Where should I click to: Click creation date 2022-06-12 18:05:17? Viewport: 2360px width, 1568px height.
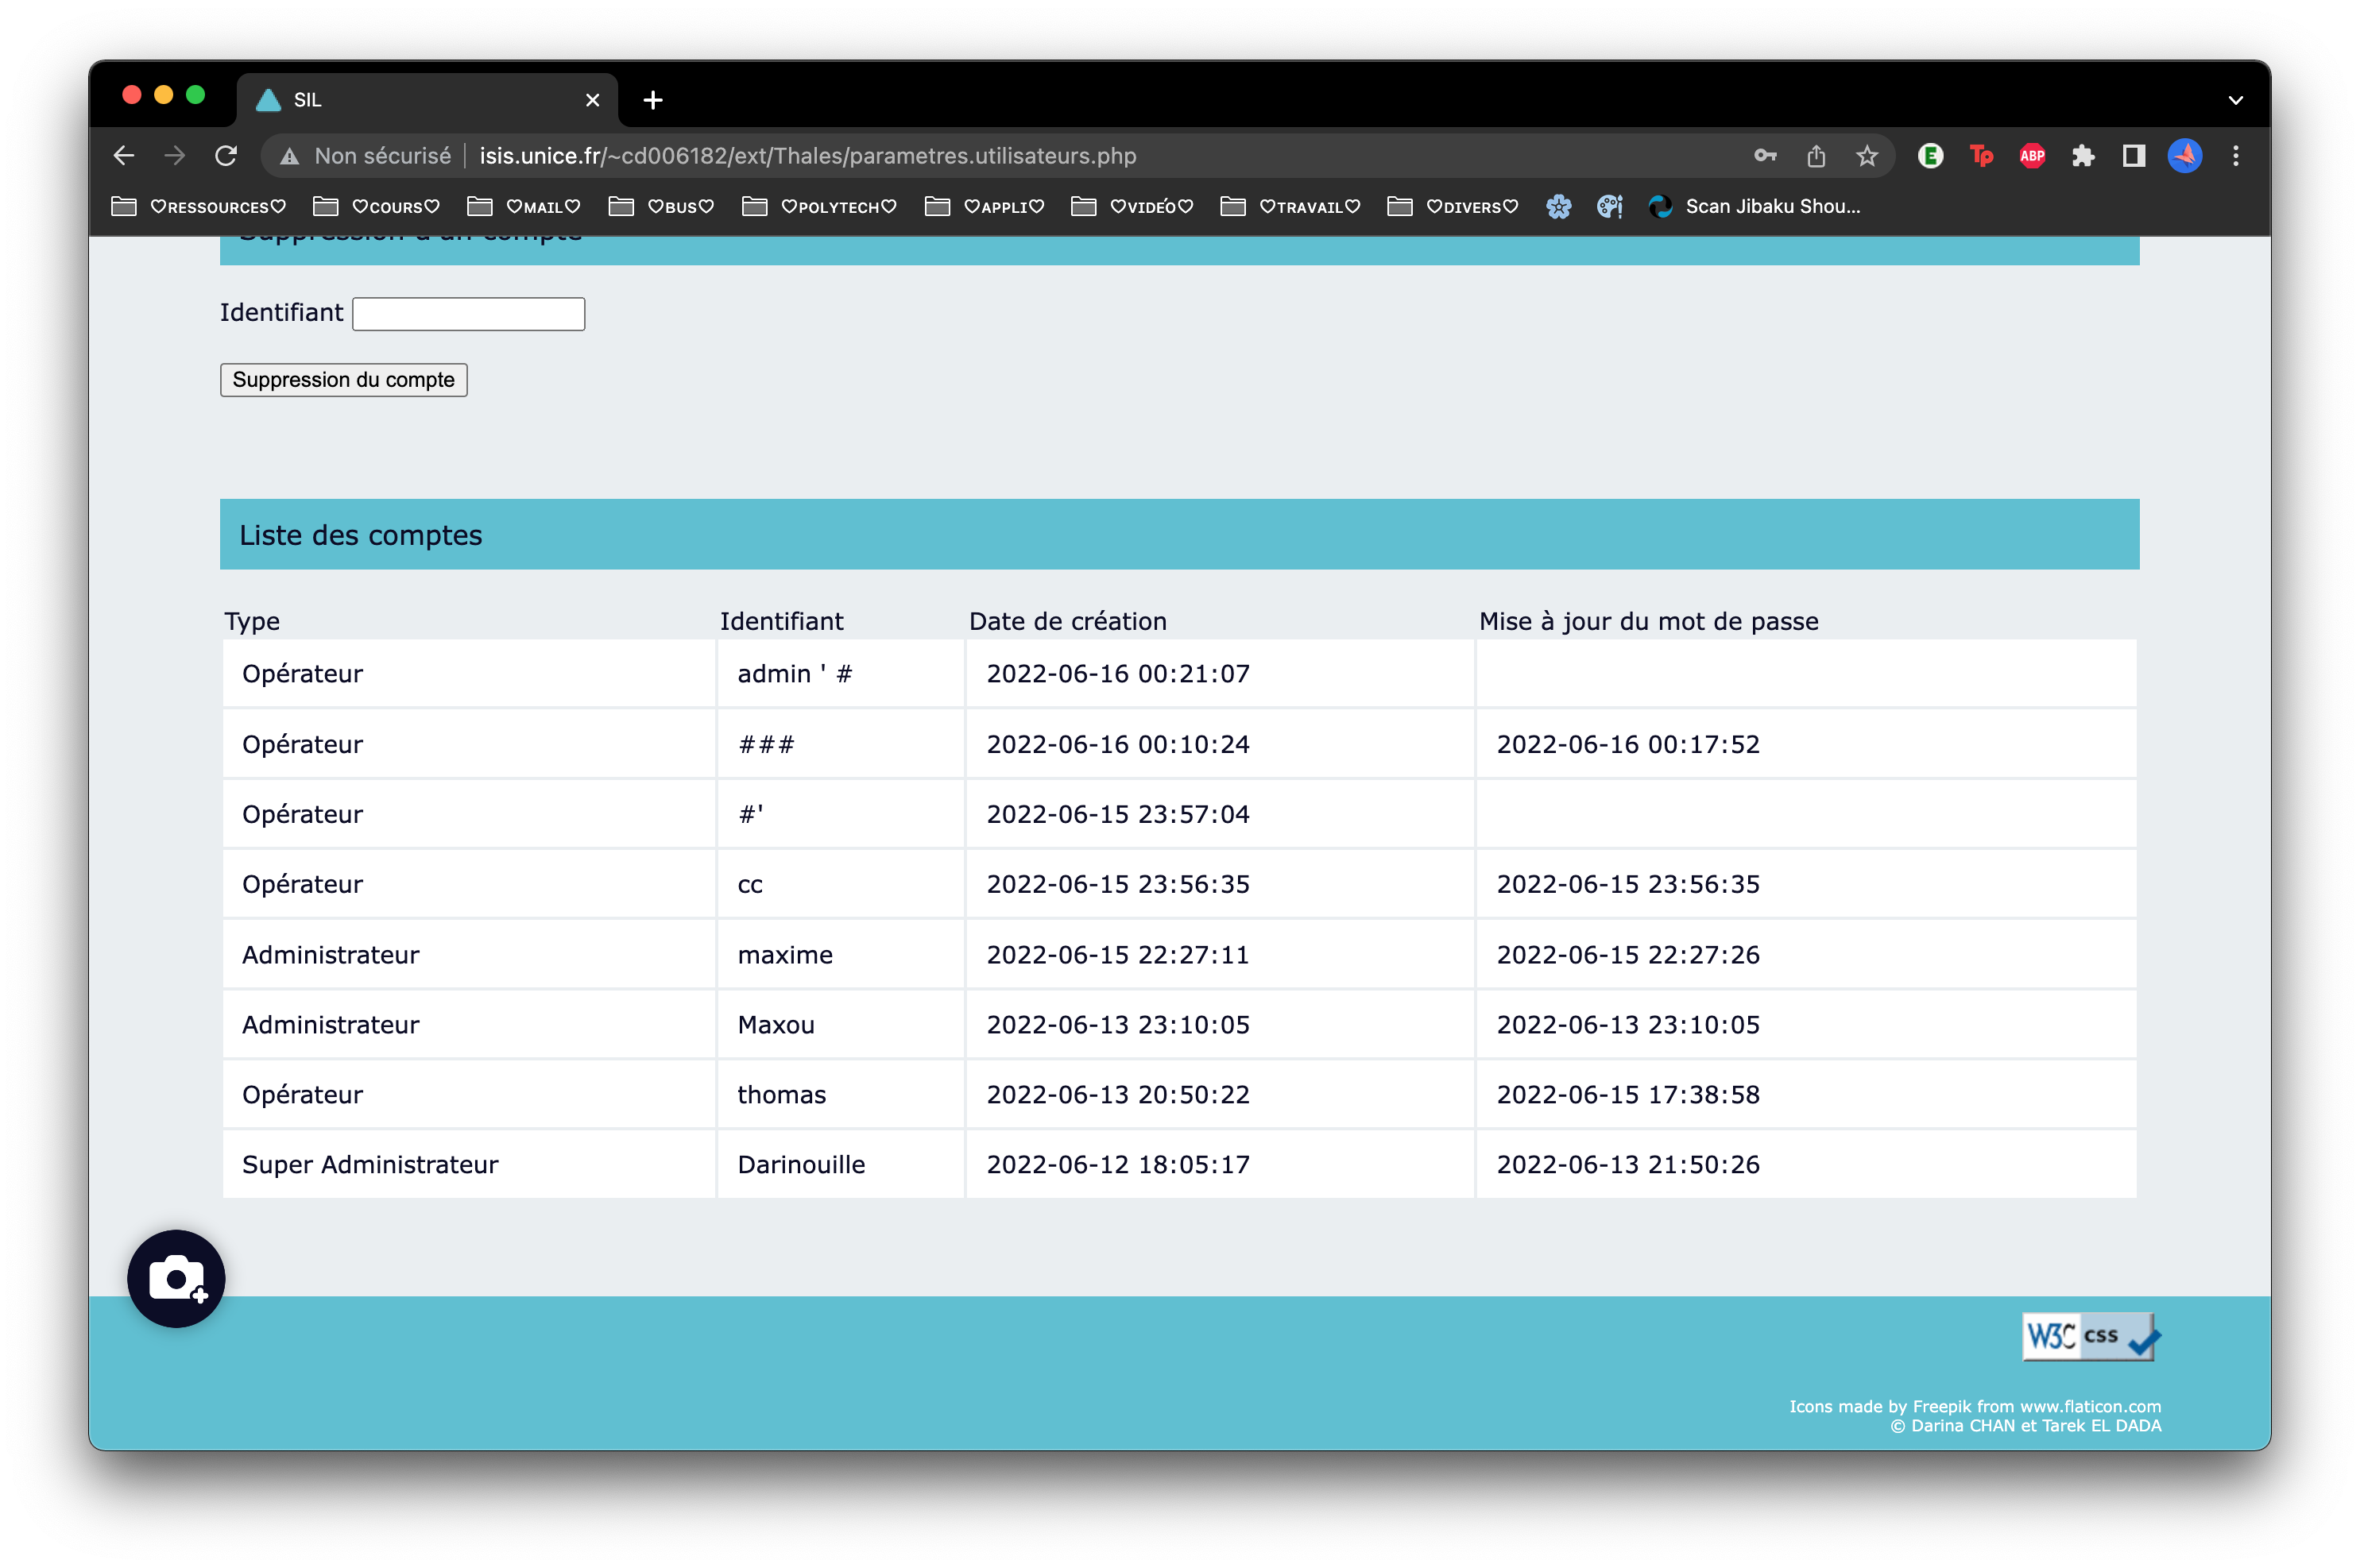pyautogui.click(x=1119, y=1165)
